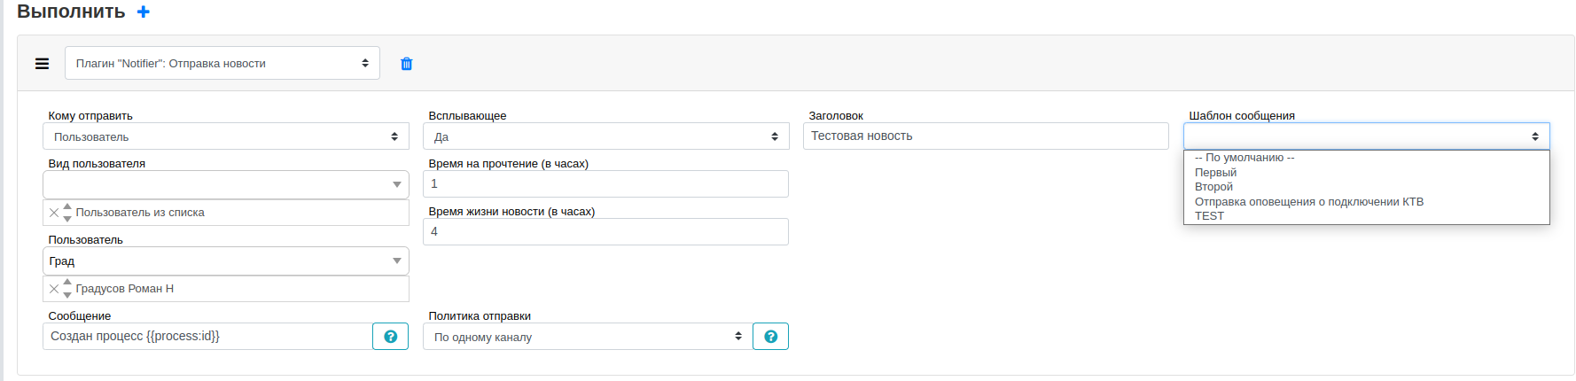
Task: Select Первый template option
Action: pos(1367,173)
